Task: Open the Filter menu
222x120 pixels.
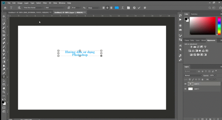Action: (45, 3)
